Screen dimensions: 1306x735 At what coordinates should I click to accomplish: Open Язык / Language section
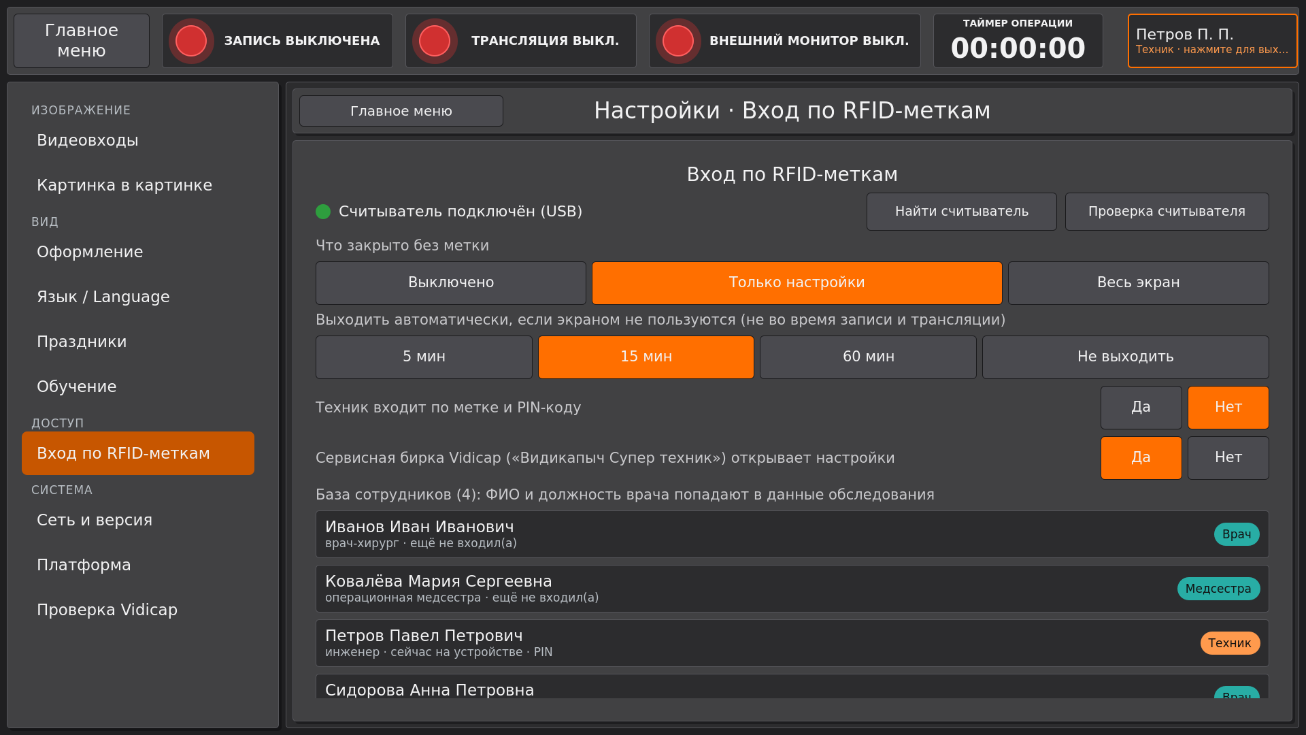(138, 297)
